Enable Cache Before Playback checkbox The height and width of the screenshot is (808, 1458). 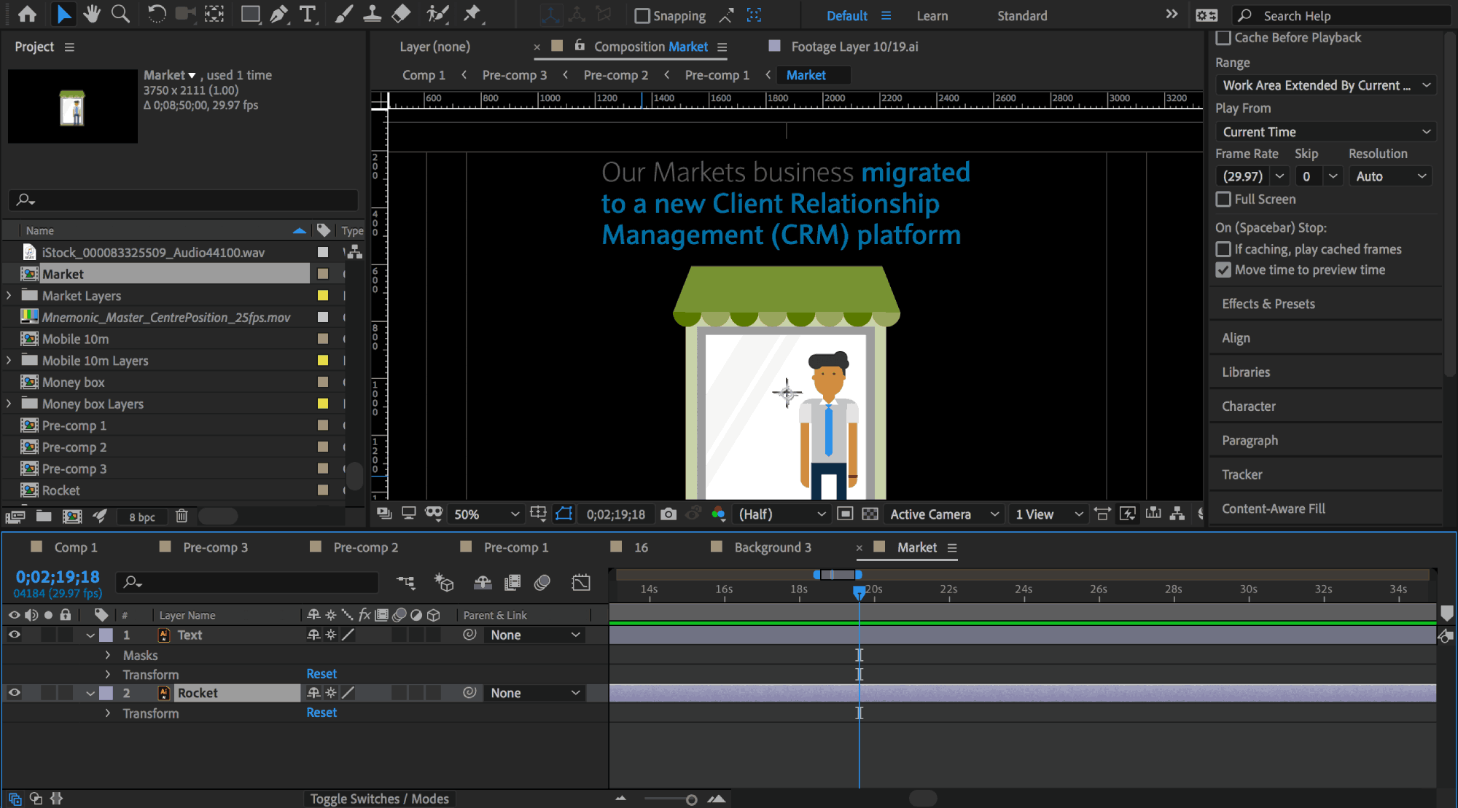coord(1223,38)
